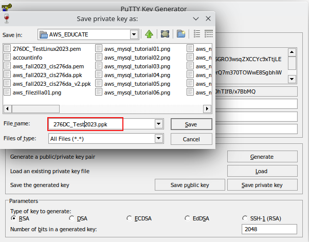The height and width of the screenshot is (242, 309).
Task: Switch file view to list mode icon
Action: pos(197,34)
